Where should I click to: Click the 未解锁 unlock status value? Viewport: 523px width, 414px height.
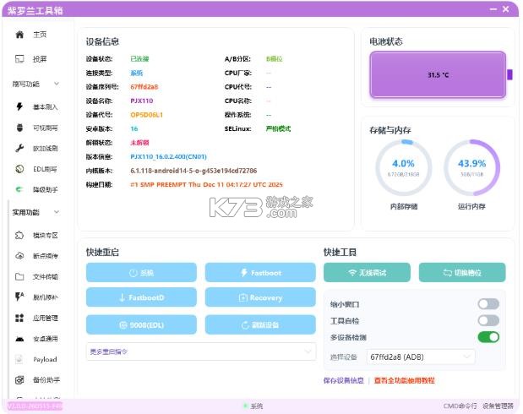pyautogui.click(x=139, y=143)
